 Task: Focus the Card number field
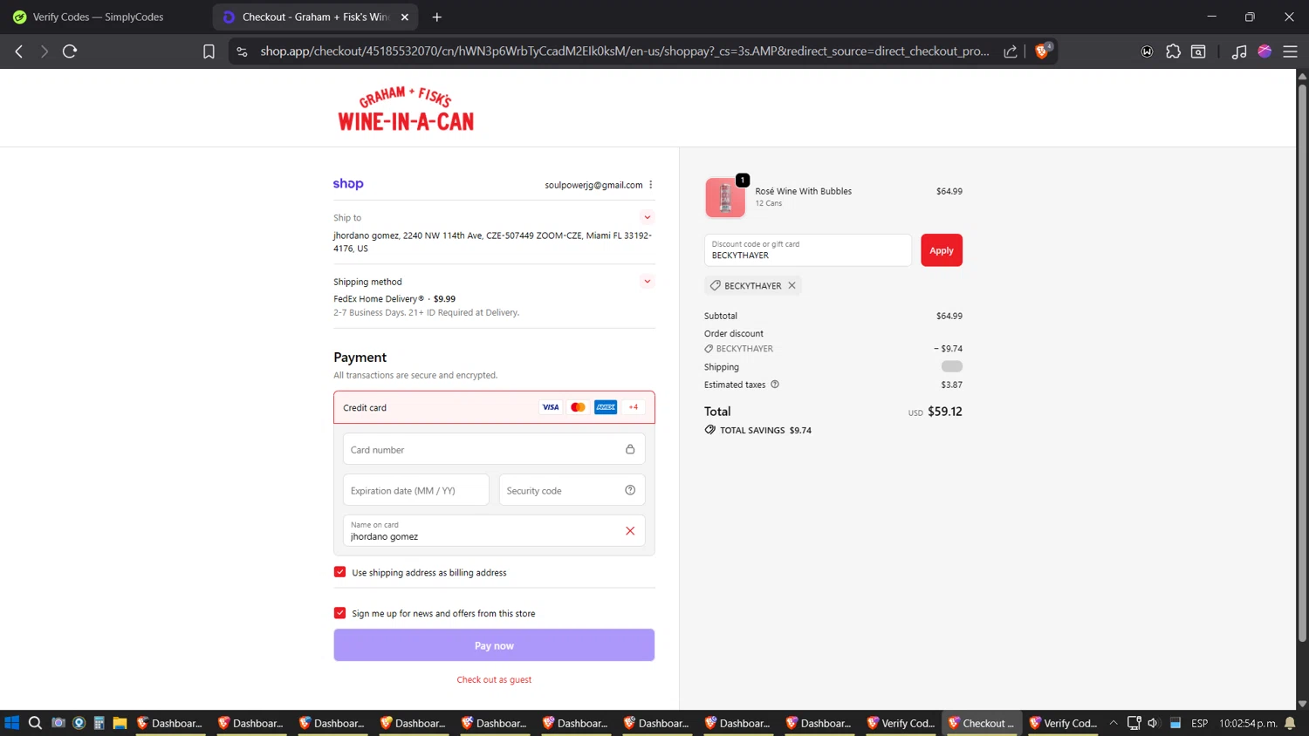[x=494, y=449]
